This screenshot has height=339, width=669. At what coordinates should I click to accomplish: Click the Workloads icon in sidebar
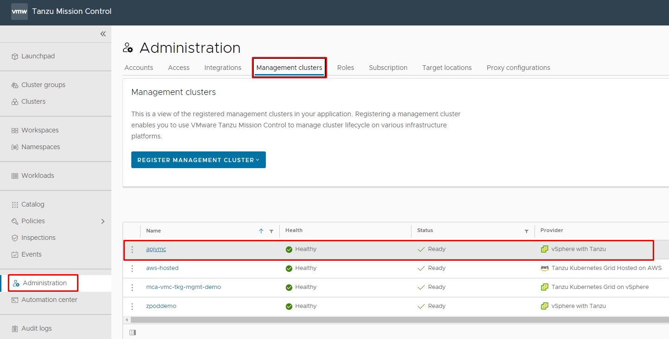tap(15, 176)
